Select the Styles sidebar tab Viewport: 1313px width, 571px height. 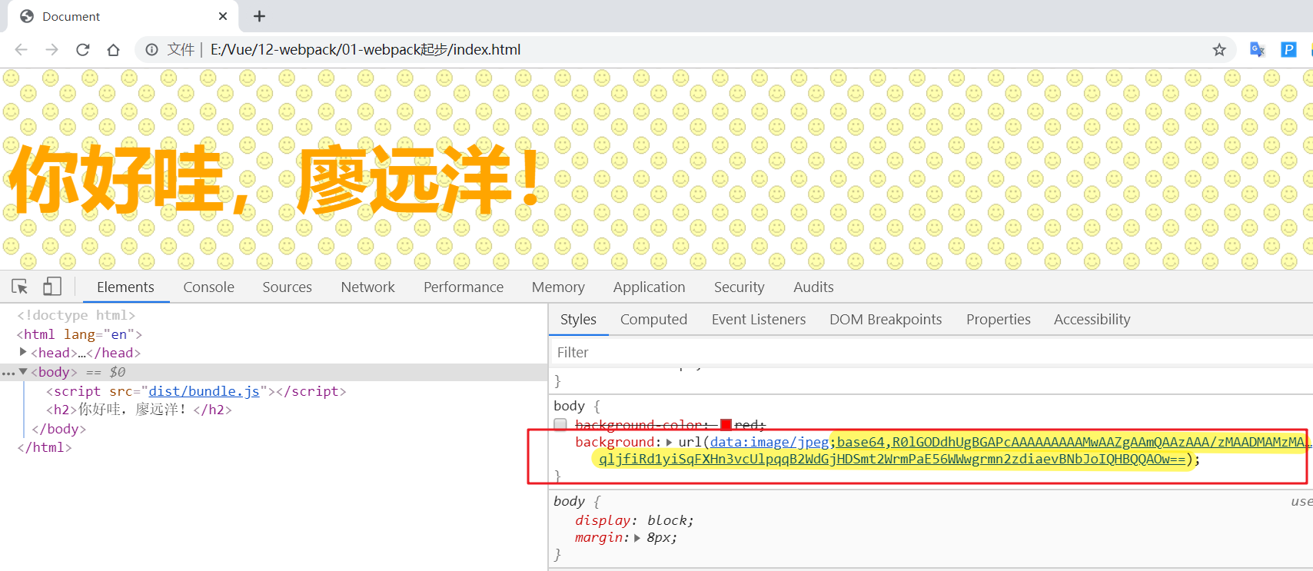point(578,319)
